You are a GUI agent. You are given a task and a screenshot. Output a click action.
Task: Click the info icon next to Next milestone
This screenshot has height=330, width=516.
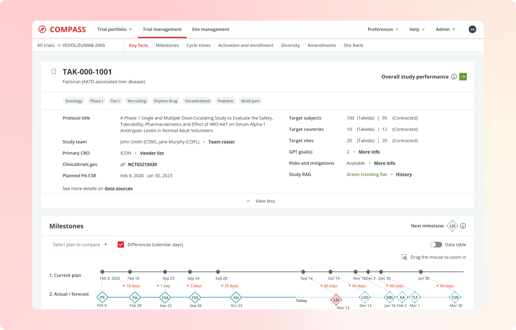coord(463,226)
